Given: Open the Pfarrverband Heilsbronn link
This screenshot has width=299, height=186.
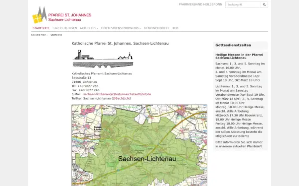Looking at the screenshot, I should point(200,4).
